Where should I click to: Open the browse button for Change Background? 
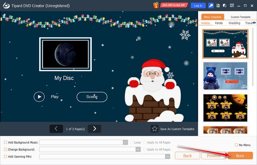[138, 149]
